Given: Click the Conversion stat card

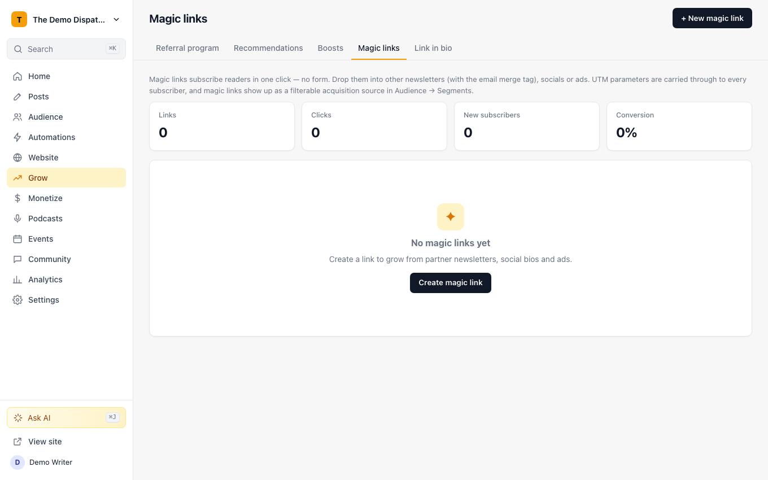Looking at the screenshot, I should click(679, 126).
